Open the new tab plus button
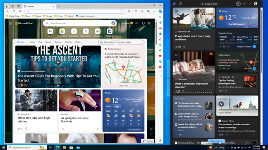Screen dimensions: 268x150 tap(59, 6)
